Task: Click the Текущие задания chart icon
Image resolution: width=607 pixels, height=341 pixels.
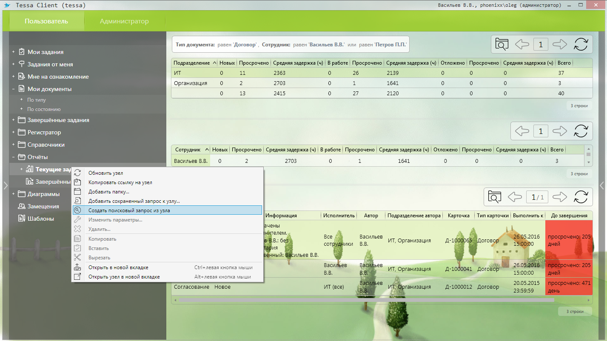Action: pos(30,169)
